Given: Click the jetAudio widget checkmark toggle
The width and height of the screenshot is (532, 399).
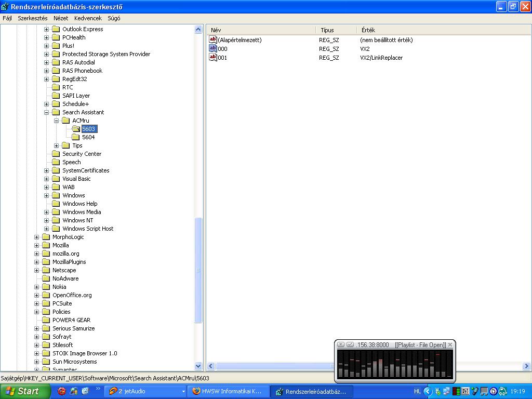Looking at the screenshot, I should [x=350, y=344].
